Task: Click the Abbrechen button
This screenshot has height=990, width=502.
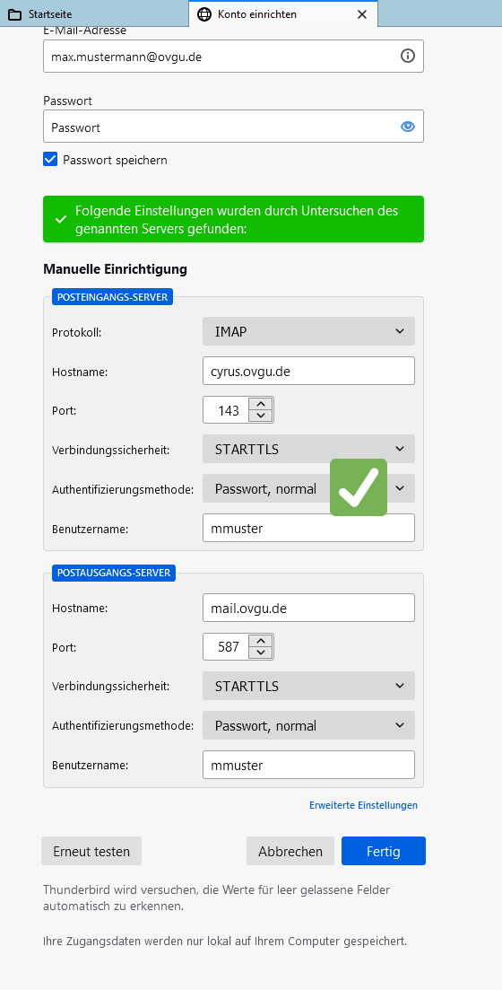Action: [x=290, y=851]
